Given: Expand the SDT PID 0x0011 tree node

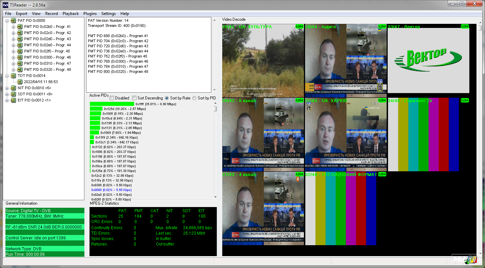Looking at the screenshot, I should point(7,94).
